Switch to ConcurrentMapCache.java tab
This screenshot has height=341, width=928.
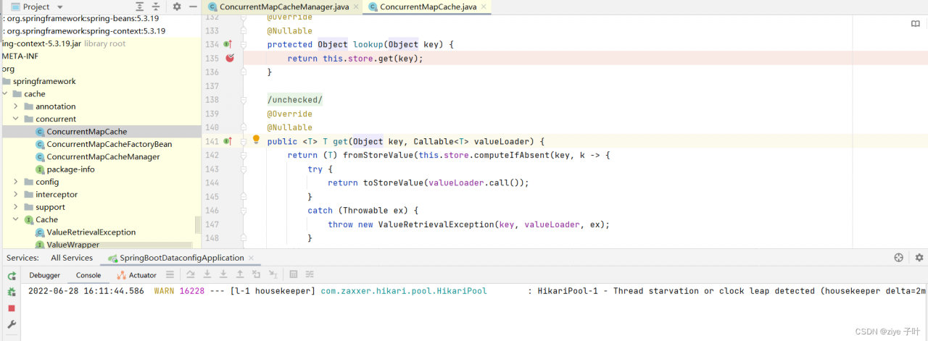click(x=428, y=7)
